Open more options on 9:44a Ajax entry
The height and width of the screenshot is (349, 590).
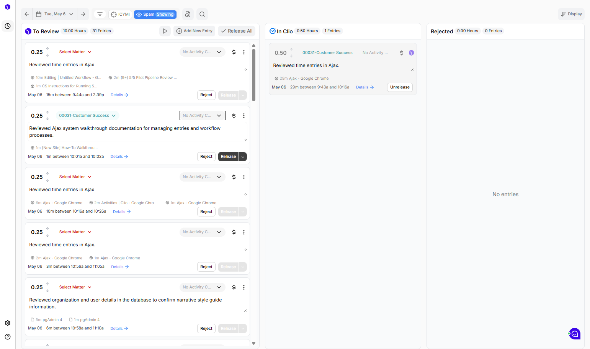coord(244,52)
